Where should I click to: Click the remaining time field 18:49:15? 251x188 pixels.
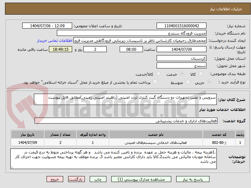[61, 49]
